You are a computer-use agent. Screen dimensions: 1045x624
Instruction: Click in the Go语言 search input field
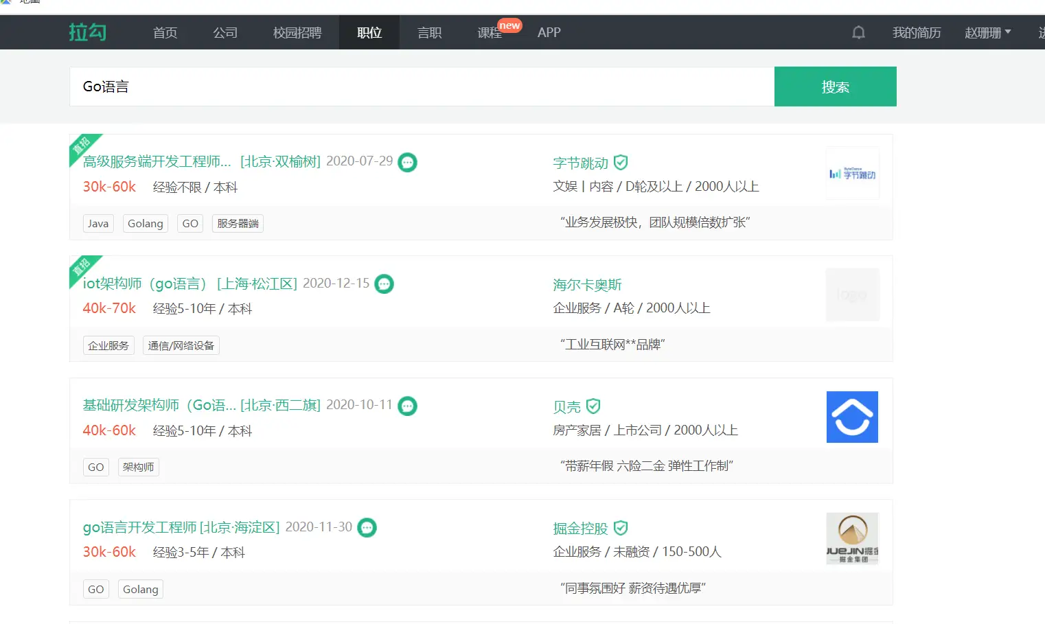(x=422, y=86)
